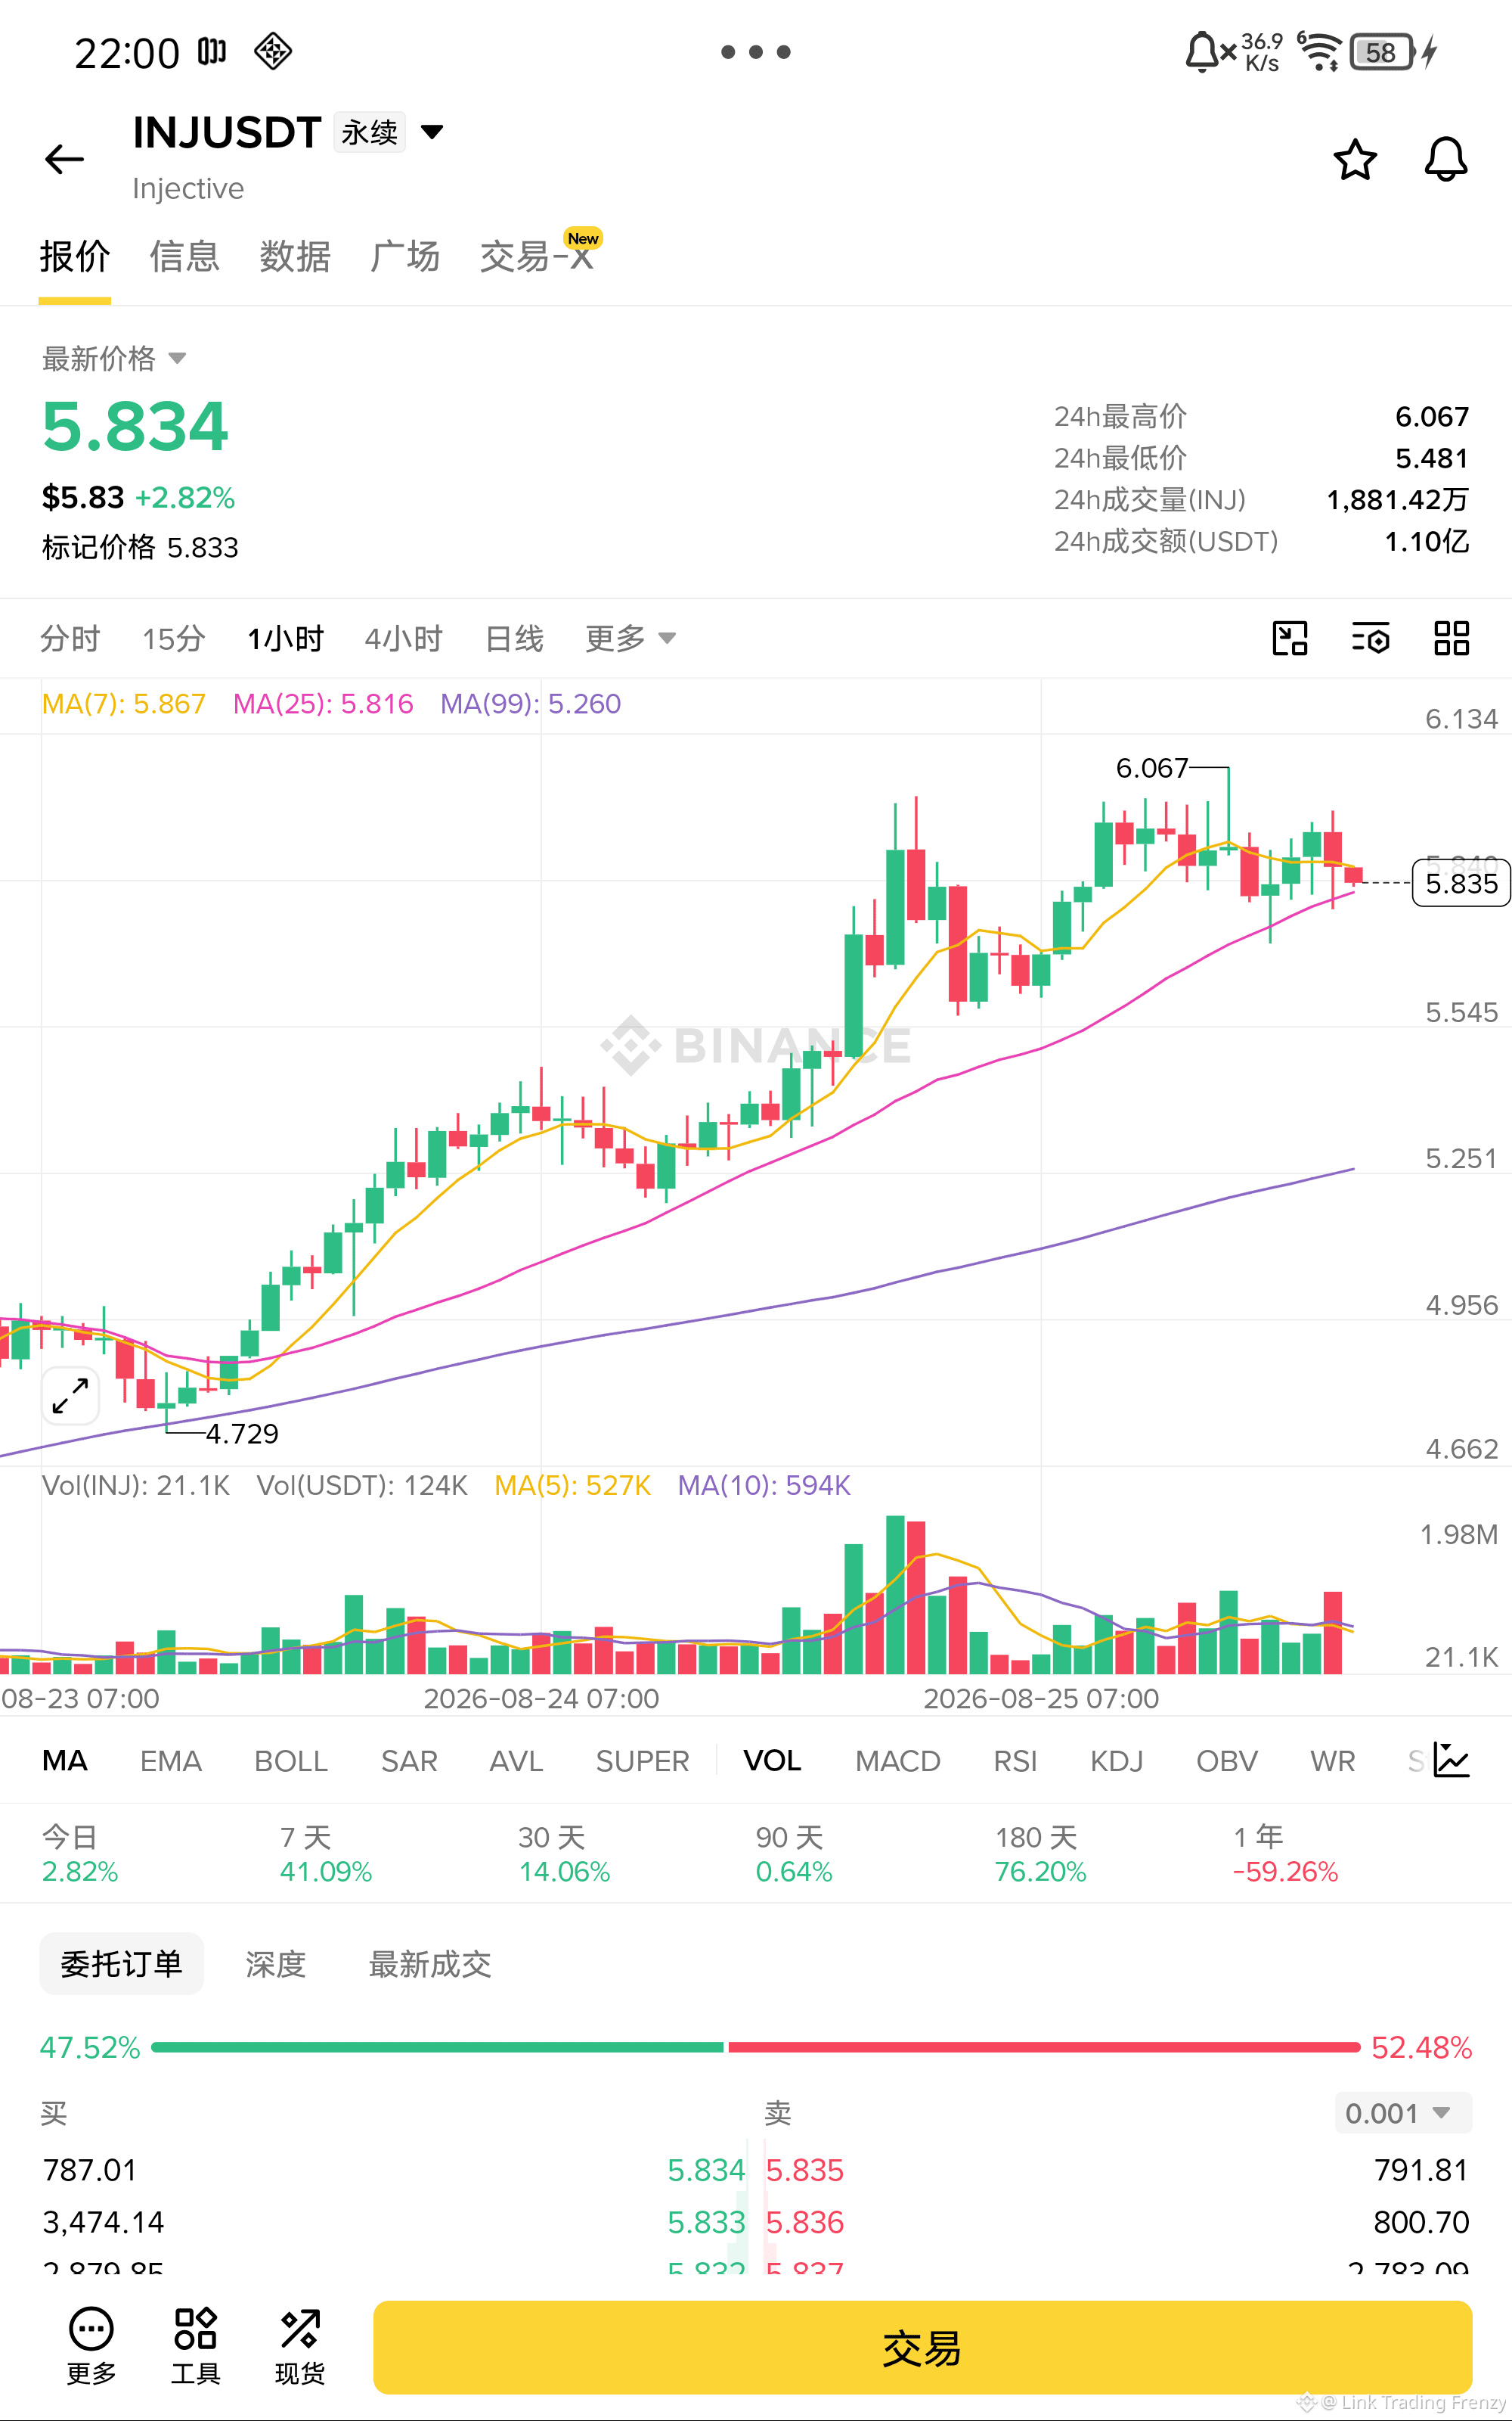Select the 4小时 timeframe
This screenshot has height=2421, width=1512.
(x=404, y=639)
